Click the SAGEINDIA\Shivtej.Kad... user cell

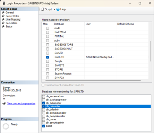(100, 57)
